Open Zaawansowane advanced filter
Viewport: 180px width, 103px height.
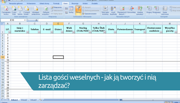click(89, 14)
